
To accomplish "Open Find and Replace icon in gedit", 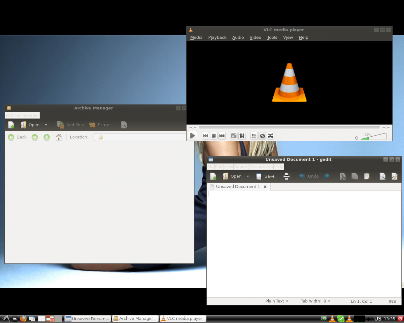I will [395, 176].
